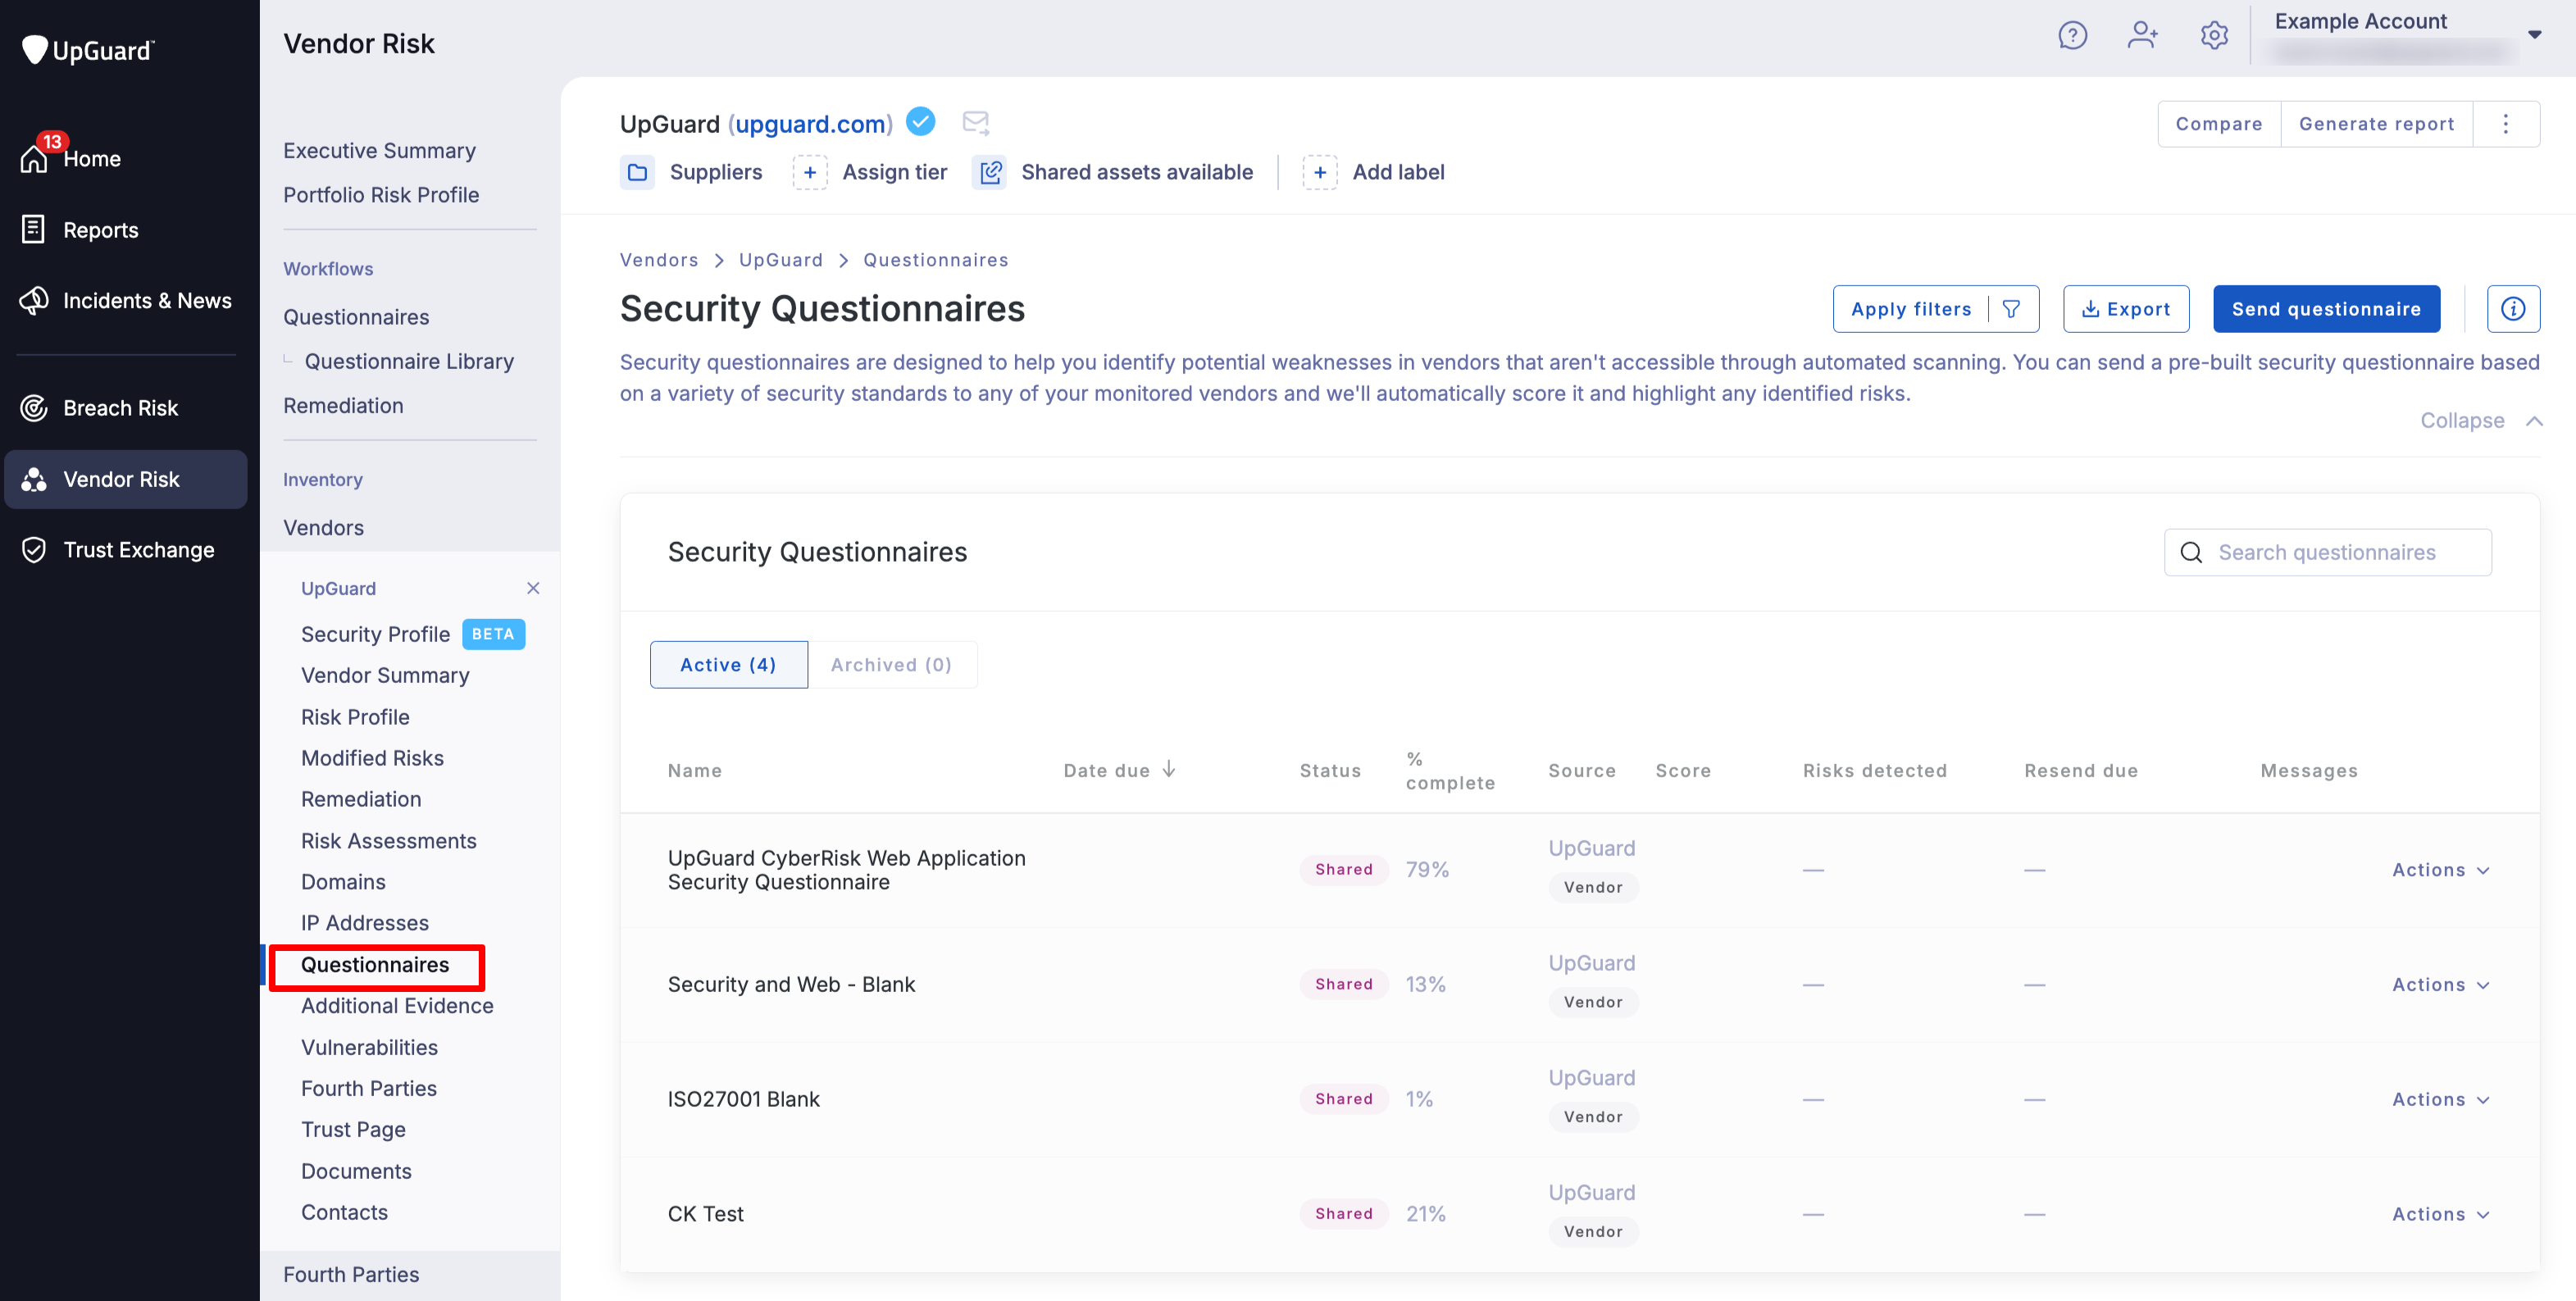Go to Workflows Remediation
This screenshot has width=2576, height=1301.
pos(343,405)
